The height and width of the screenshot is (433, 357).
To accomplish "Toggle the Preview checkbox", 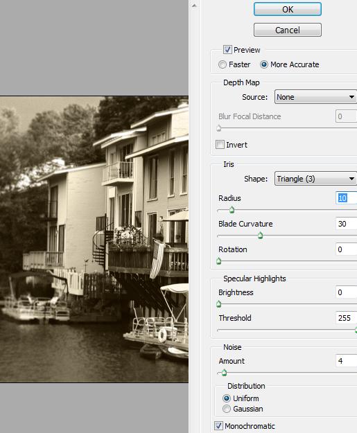I will tap(227, 50).
